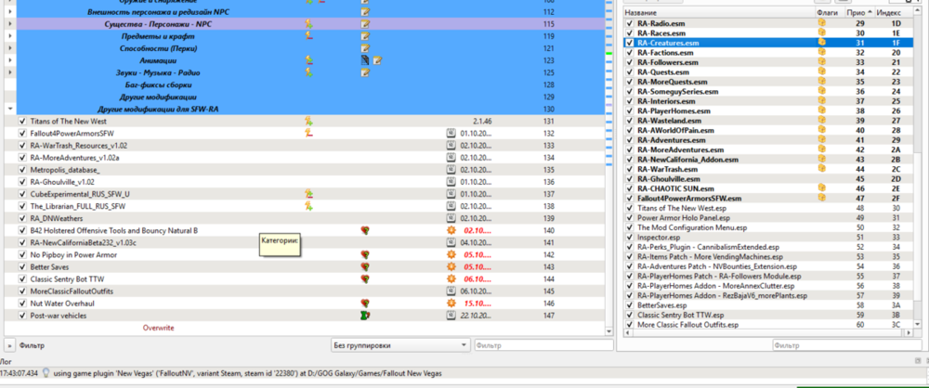Click heart icon on No Pipboy in Power Armor
The height and width of the screenshot is (388, 929).
tap(365, 254)
